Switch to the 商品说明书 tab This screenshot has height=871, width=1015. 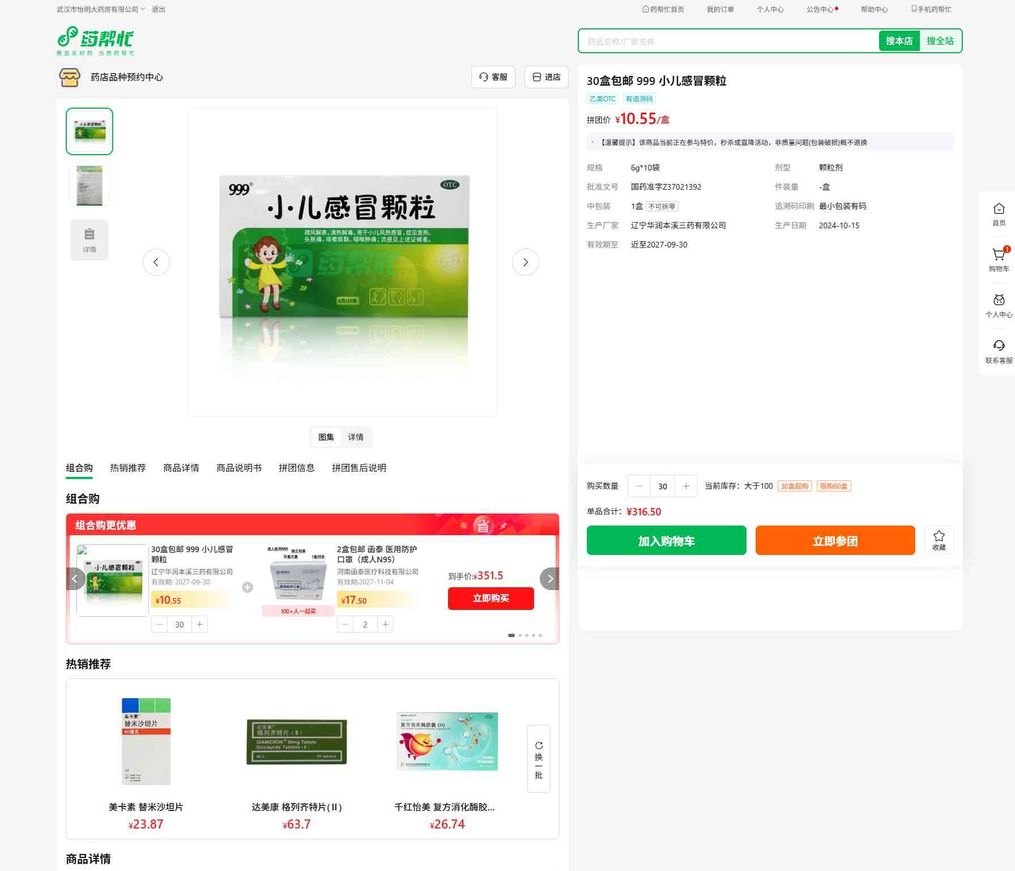238,468
